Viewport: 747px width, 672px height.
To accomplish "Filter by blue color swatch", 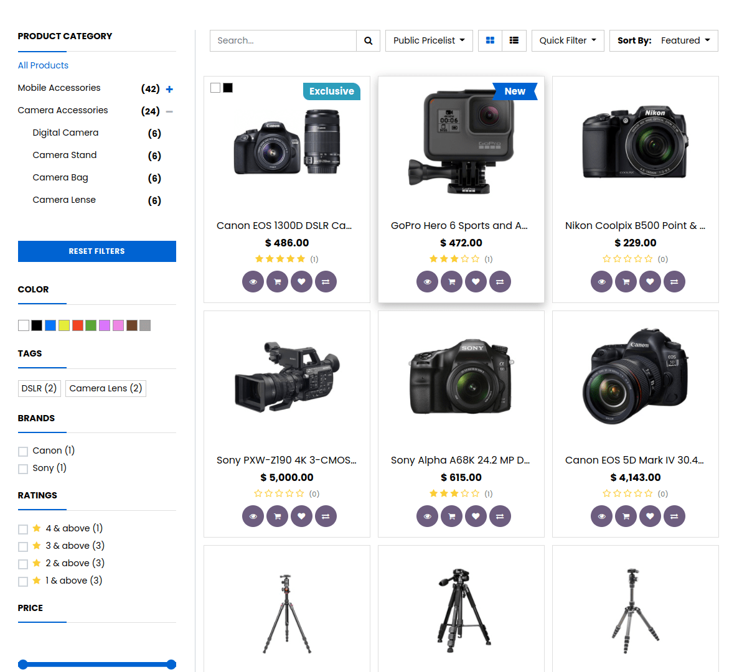I will click(x=50, y=325).
